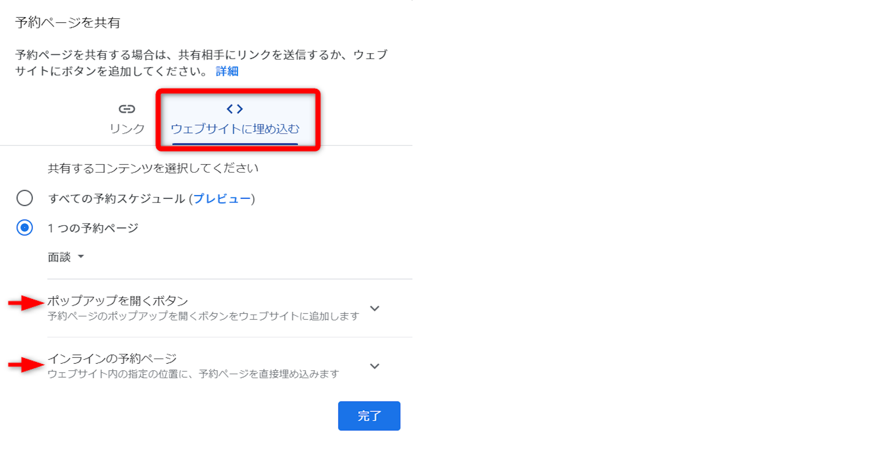The image size is (884, 455).
Task: Click the 予約ページを共有 dialog heading
Action: [x=68, y=22]
